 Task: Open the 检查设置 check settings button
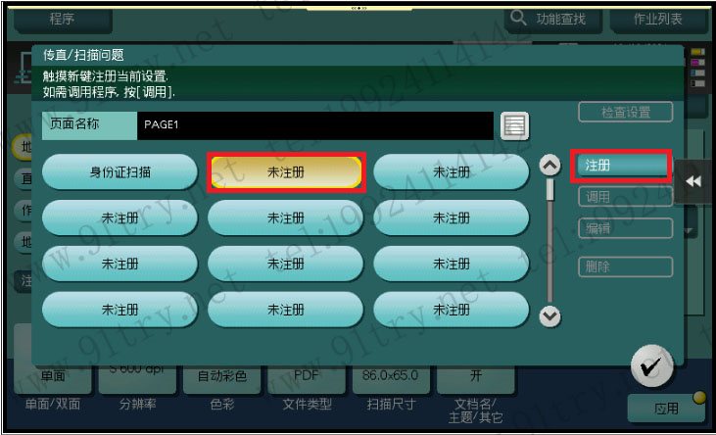(x=625, y=112)
